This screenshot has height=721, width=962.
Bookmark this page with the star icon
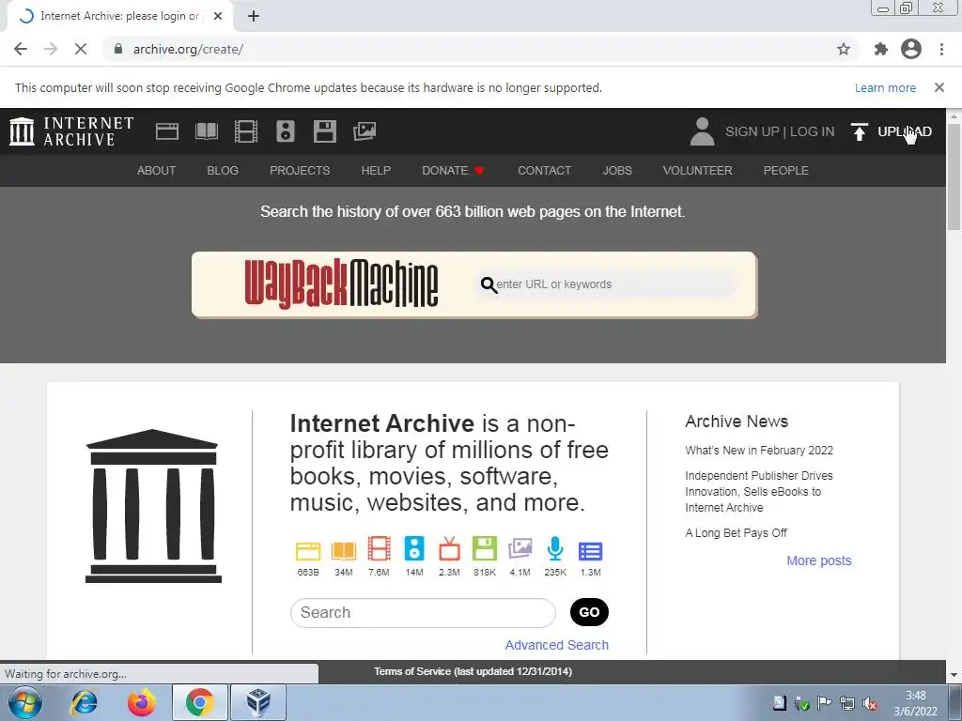844,49
